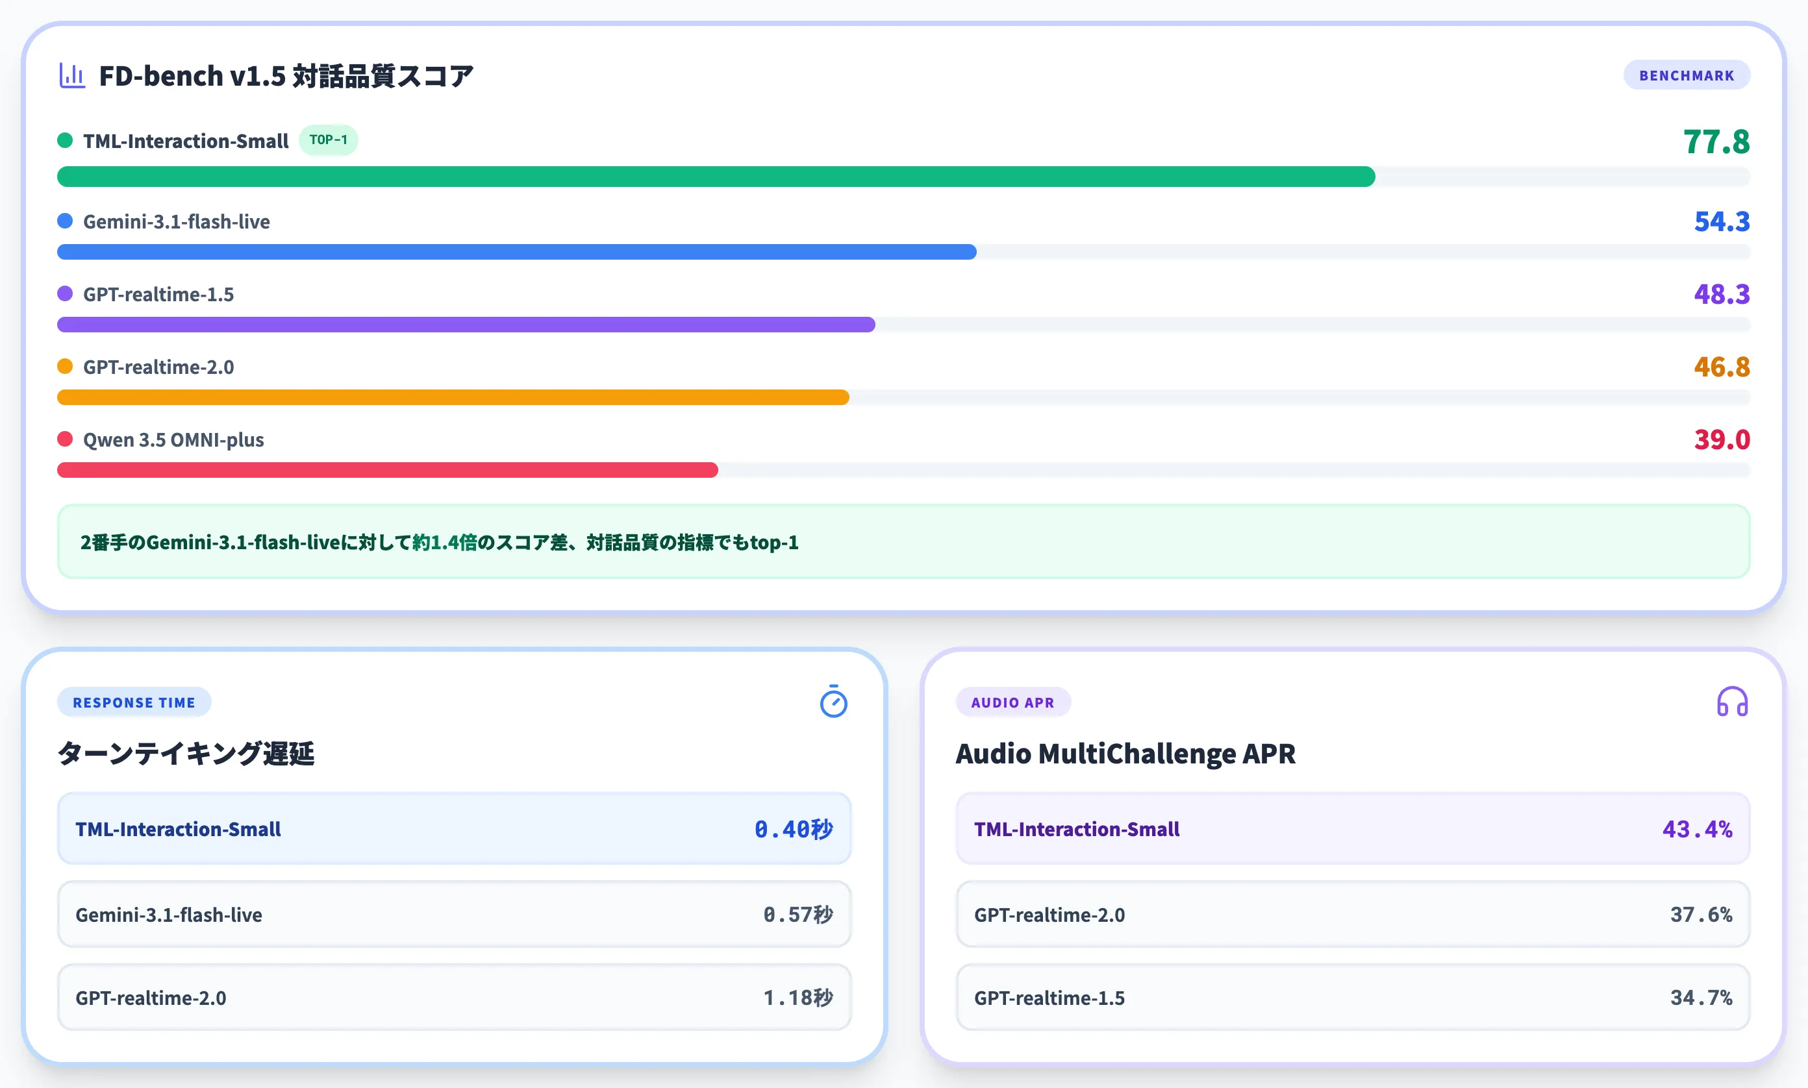
Task: Click the Gemini-3.1-flash-live label in benchmark chart
Action: pos(177,221)
